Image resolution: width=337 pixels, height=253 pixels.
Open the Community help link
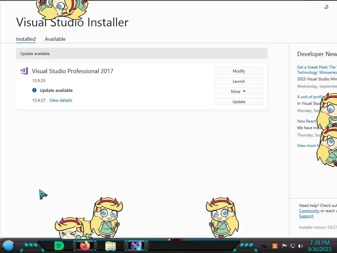pyautogui.click(x=309, y=211)
